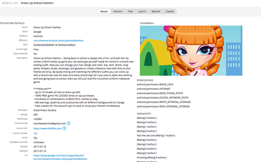Open the Versions tab
Screen dimensions: 261x162
118,11
